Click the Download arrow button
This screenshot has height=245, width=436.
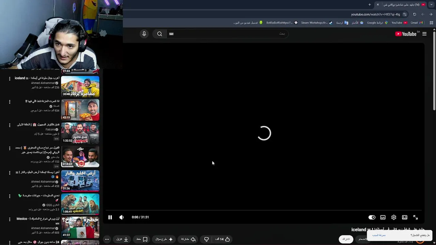pos(122,239)
